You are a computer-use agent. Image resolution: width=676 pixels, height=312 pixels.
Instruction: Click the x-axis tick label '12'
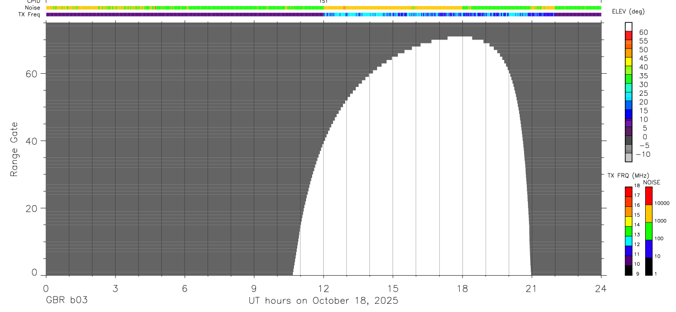click(323, 288)
